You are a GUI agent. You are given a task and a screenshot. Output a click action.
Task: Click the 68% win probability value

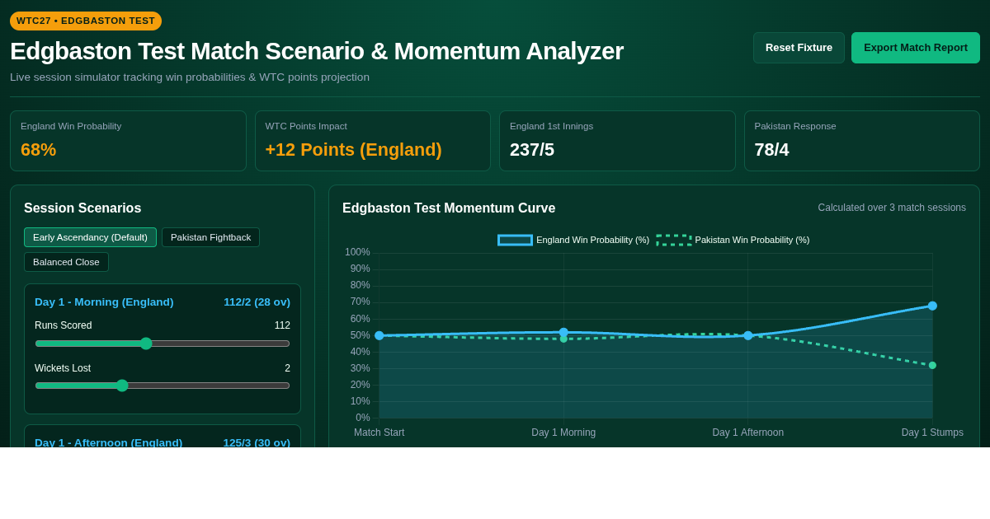click(39, 150)
